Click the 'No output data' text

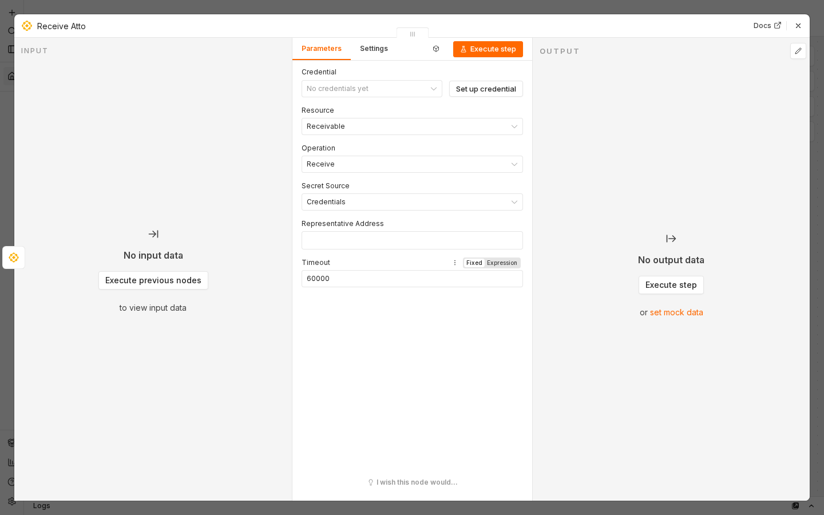pyautogui.click(x=671, y=260)
